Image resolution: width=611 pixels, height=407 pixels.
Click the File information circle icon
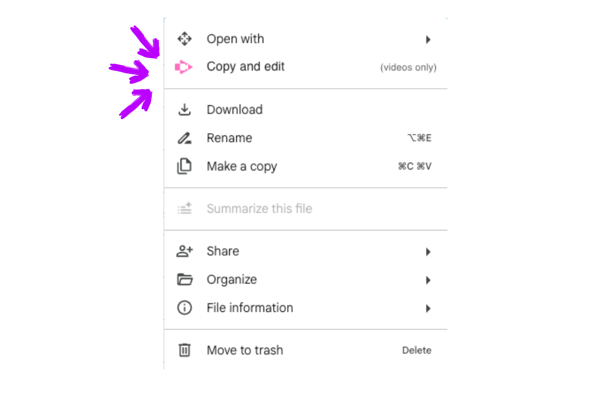click(x=184, y=308)
